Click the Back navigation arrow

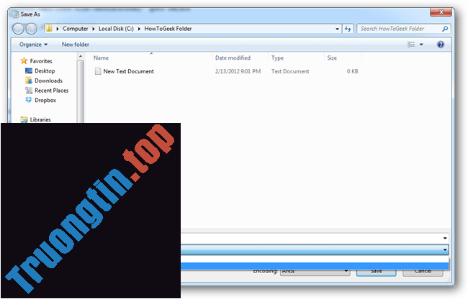(x=18, y=29)
